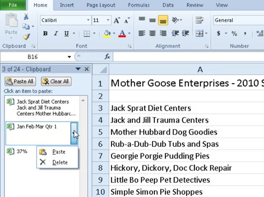The height and width of the screenshot is (197, 264).
Task: Choose Delete from the clipboard item menu
Action: click(57, 162)
